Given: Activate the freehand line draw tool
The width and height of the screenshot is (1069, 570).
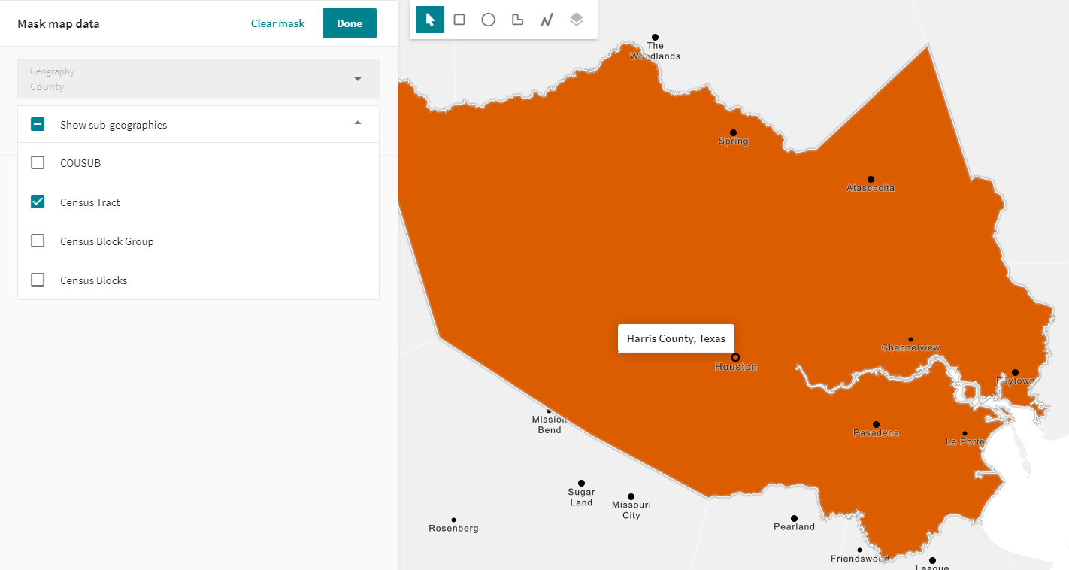Looking at the screenshot, I should 547,20.
